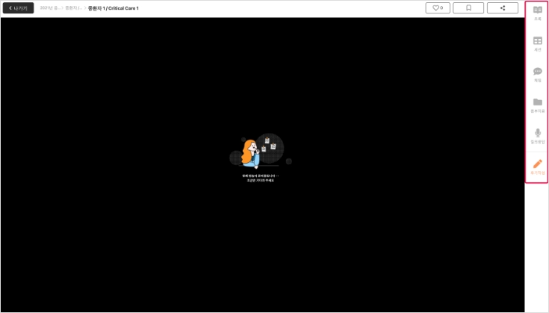549x313 pixels.
Task: Select the orange 후기작성 pencil icon
Action: [x=537, y=164]
